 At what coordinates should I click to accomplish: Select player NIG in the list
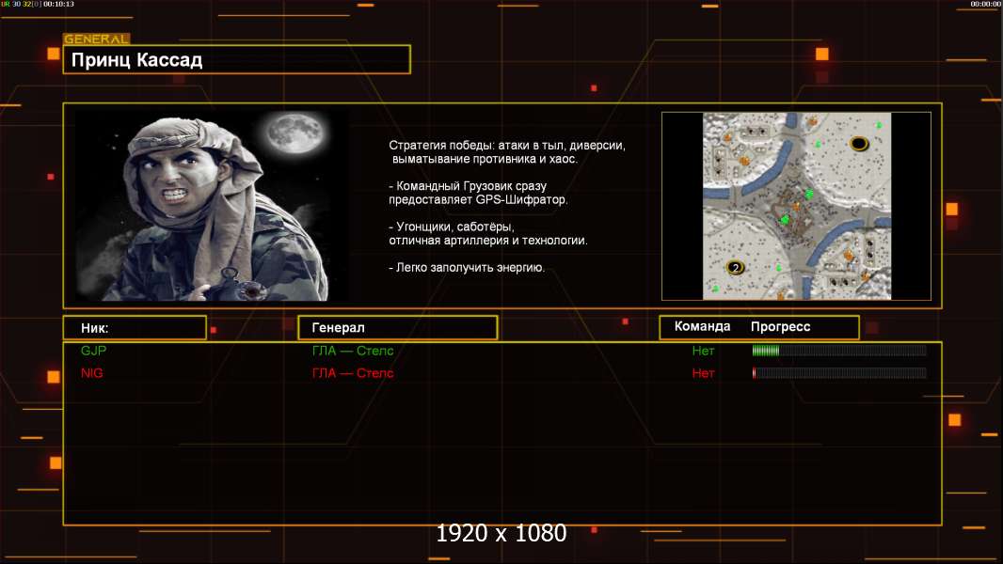[92, 373]
